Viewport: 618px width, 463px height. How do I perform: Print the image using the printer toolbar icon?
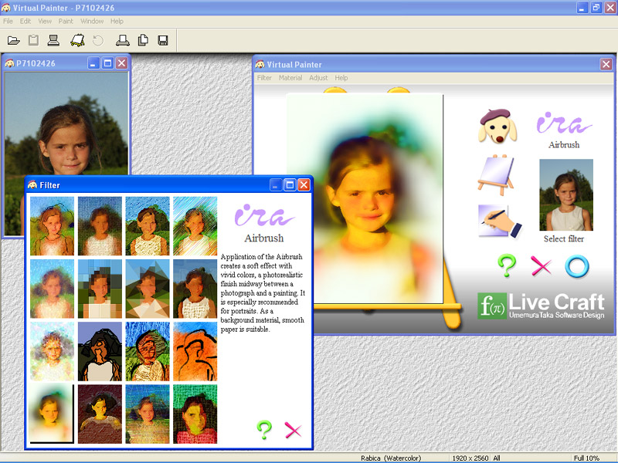pos(123,40)
